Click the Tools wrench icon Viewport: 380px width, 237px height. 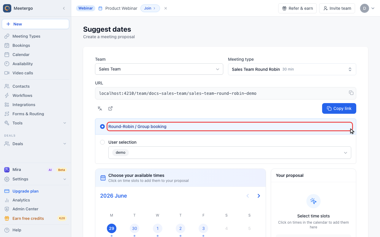point(7,123)
